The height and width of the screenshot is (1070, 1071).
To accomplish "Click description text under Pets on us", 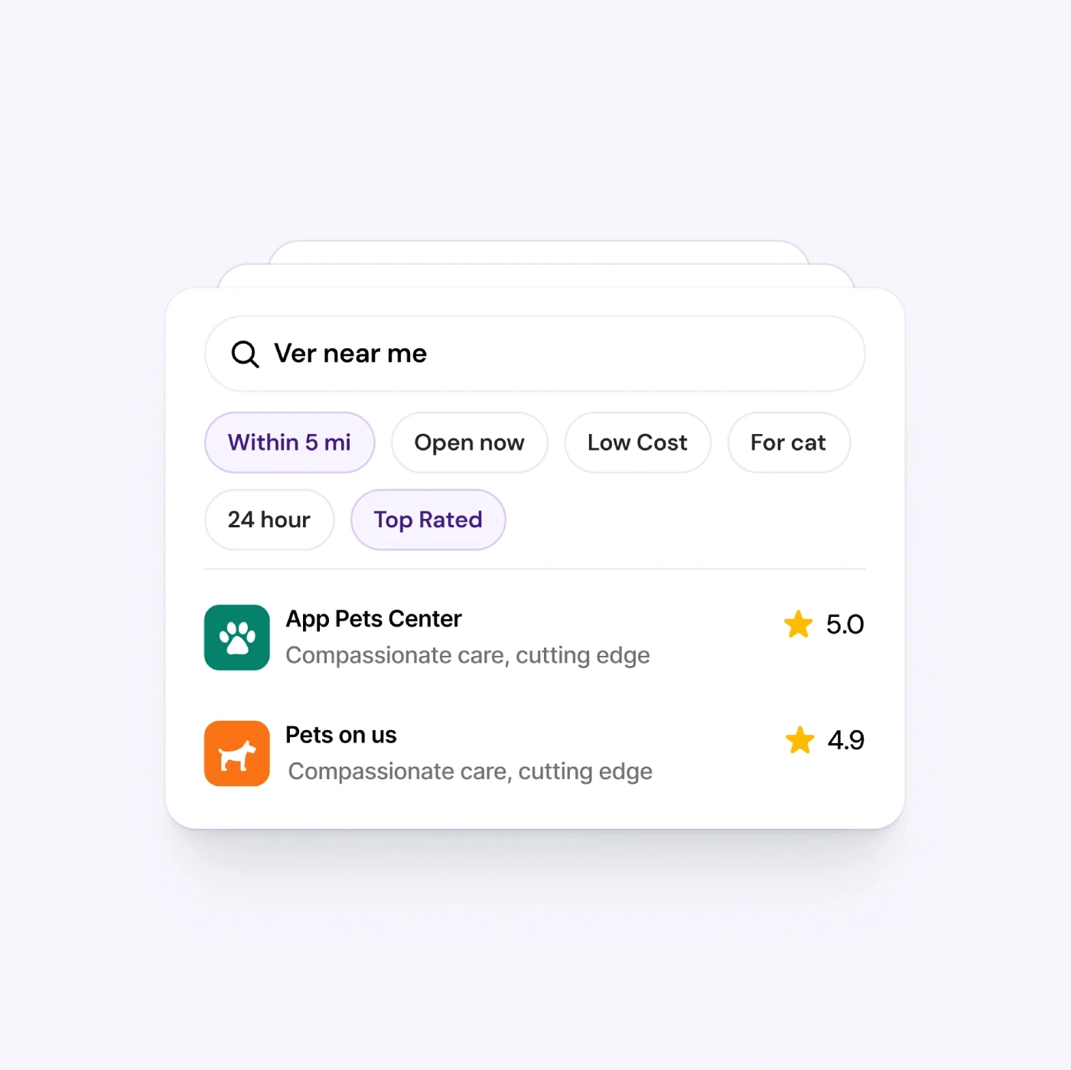I will tap(470, 772).
